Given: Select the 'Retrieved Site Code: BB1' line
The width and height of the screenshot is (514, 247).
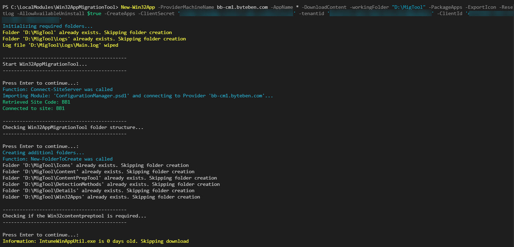Looking at the screenshot, I should click(x=36, y=102).
